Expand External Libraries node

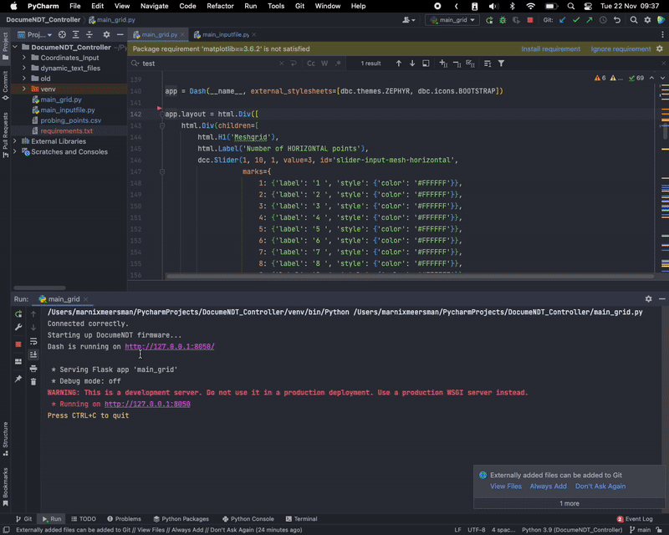click(15, 140)
